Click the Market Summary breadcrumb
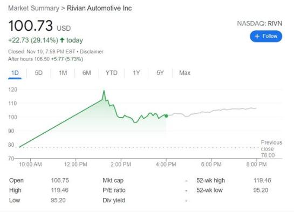Viewport: 294px width, 212px height. point(34,8)
